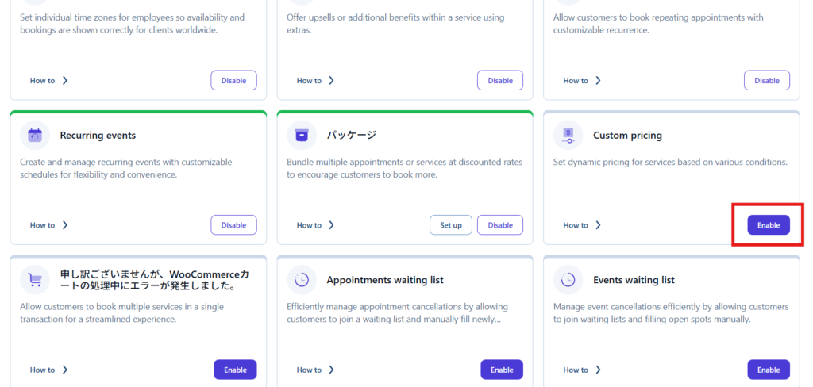Viewport: 813px width, 387px height.
Task: Open How to on the WooCommerce cart card
Action: click(48, 370)
